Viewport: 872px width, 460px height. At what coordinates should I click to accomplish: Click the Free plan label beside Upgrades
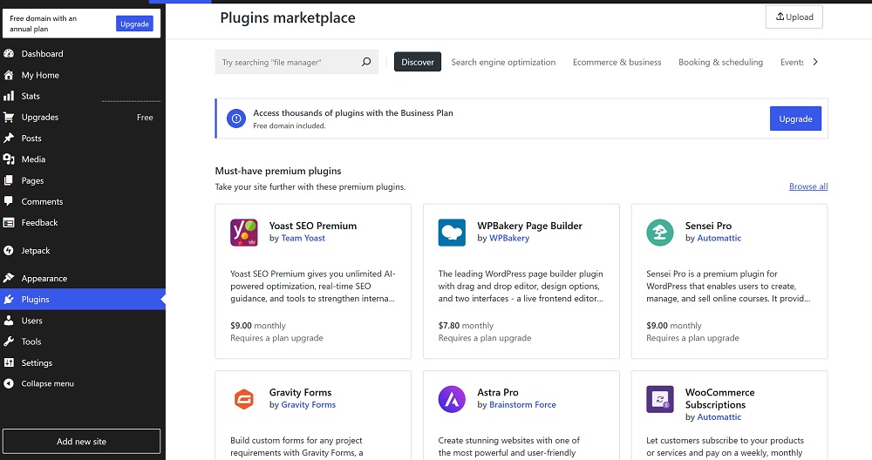point(145,118)
